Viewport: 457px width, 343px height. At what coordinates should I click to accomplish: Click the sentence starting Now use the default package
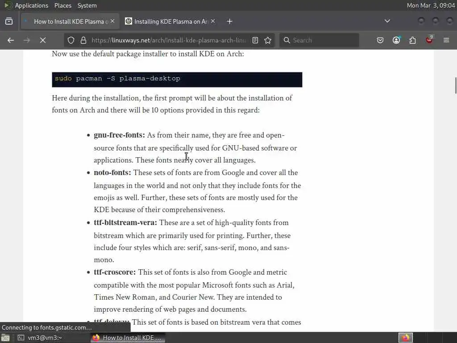pyautogui.click(x=148, y=54)
